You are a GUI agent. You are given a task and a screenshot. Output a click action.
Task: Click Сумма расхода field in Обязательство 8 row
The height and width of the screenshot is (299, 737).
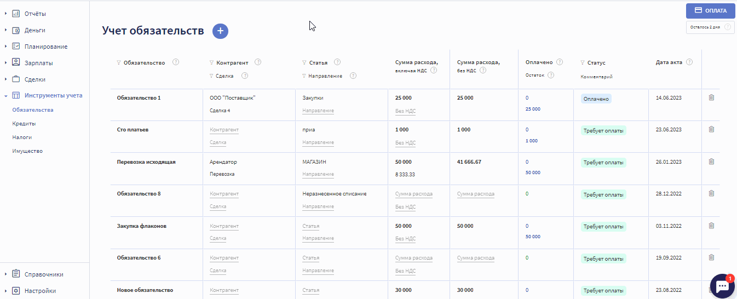tap(413, 194)
